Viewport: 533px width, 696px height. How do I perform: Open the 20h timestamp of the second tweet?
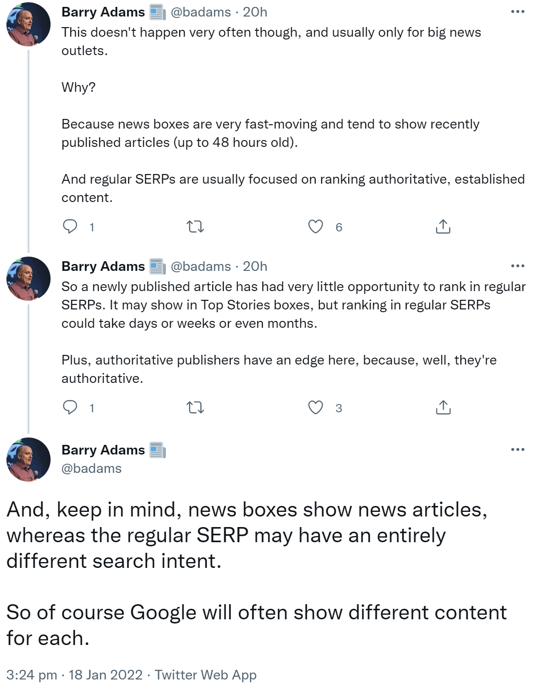(x=255, y=266)
